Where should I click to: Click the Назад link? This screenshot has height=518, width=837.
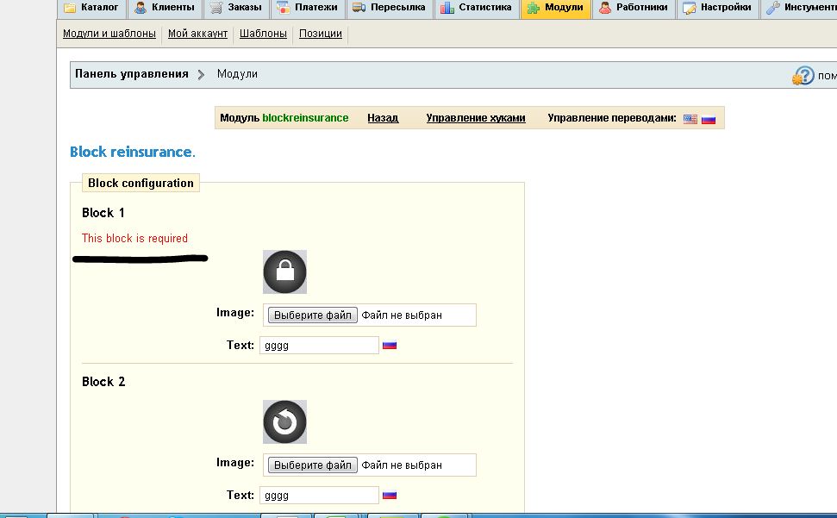pos(383,118)
